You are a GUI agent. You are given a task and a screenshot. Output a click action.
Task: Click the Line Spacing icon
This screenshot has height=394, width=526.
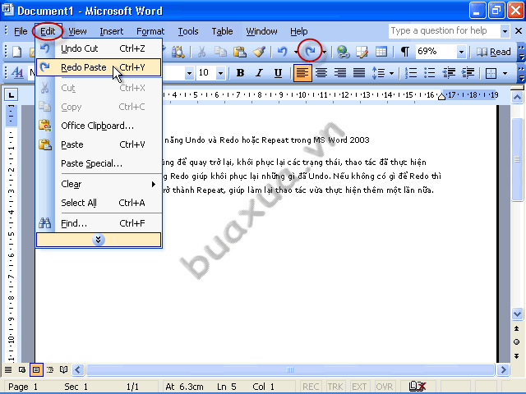379,73
